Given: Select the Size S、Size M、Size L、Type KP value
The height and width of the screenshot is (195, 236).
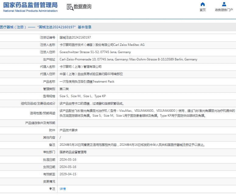Looking at the screenshot, I should tap(83, 96).
